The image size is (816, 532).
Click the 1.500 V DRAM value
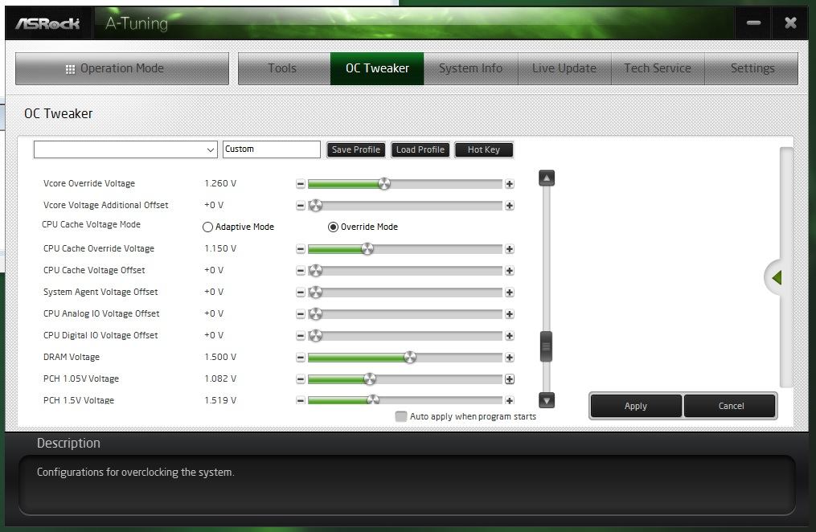[x=220, y=358]
